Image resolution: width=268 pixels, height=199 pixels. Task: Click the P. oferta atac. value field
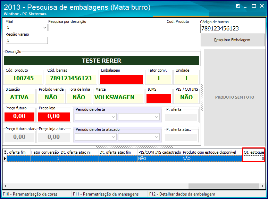pyautogui.click(x=181, y=138)
